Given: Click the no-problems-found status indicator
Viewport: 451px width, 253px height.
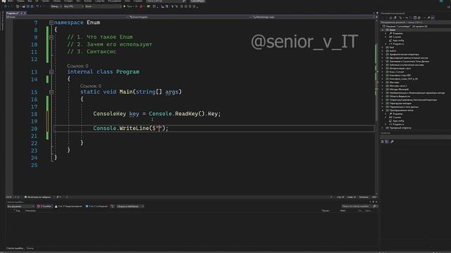Looking at the screenshot, I should [37, 197].
